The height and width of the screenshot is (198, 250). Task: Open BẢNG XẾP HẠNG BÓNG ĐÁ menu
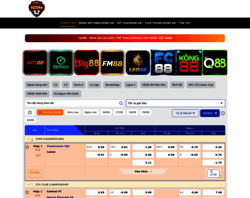(96, 23)
